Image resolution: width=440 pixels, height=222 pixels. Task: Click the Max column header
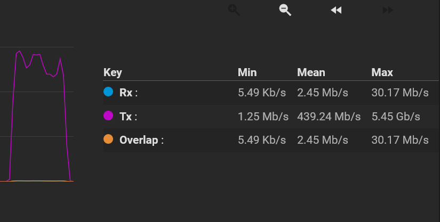pyautogui.click(x=382, y=72)
